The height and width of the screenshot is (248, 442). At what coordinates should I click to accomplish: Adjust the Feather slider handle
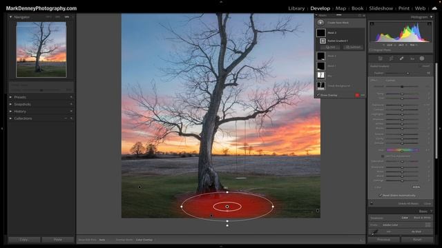pyautogui.click(x=407, y=73)
